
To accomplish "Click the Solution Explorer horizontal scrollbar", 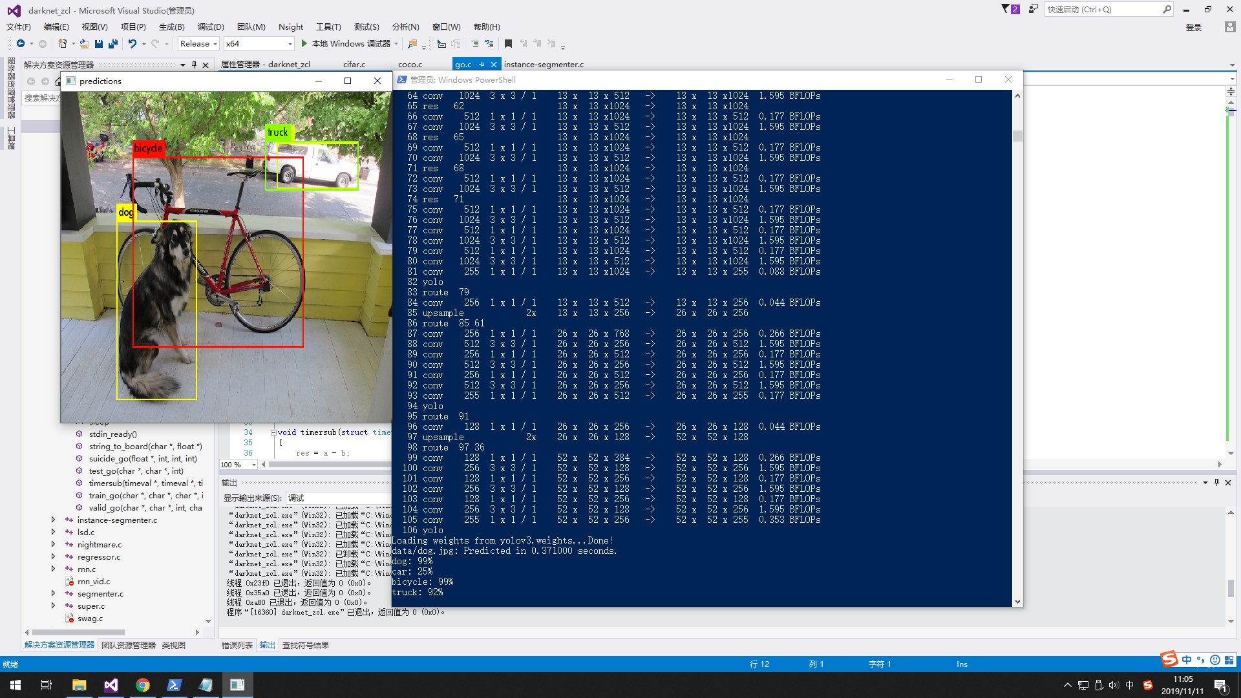I will (x=79, y=632).
